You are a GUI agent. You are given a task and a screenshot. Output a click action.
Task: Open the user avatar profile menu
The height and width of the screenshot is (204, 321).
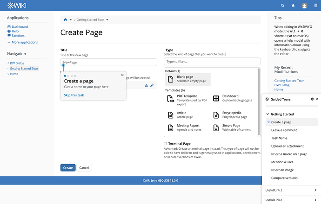[304, 6]
